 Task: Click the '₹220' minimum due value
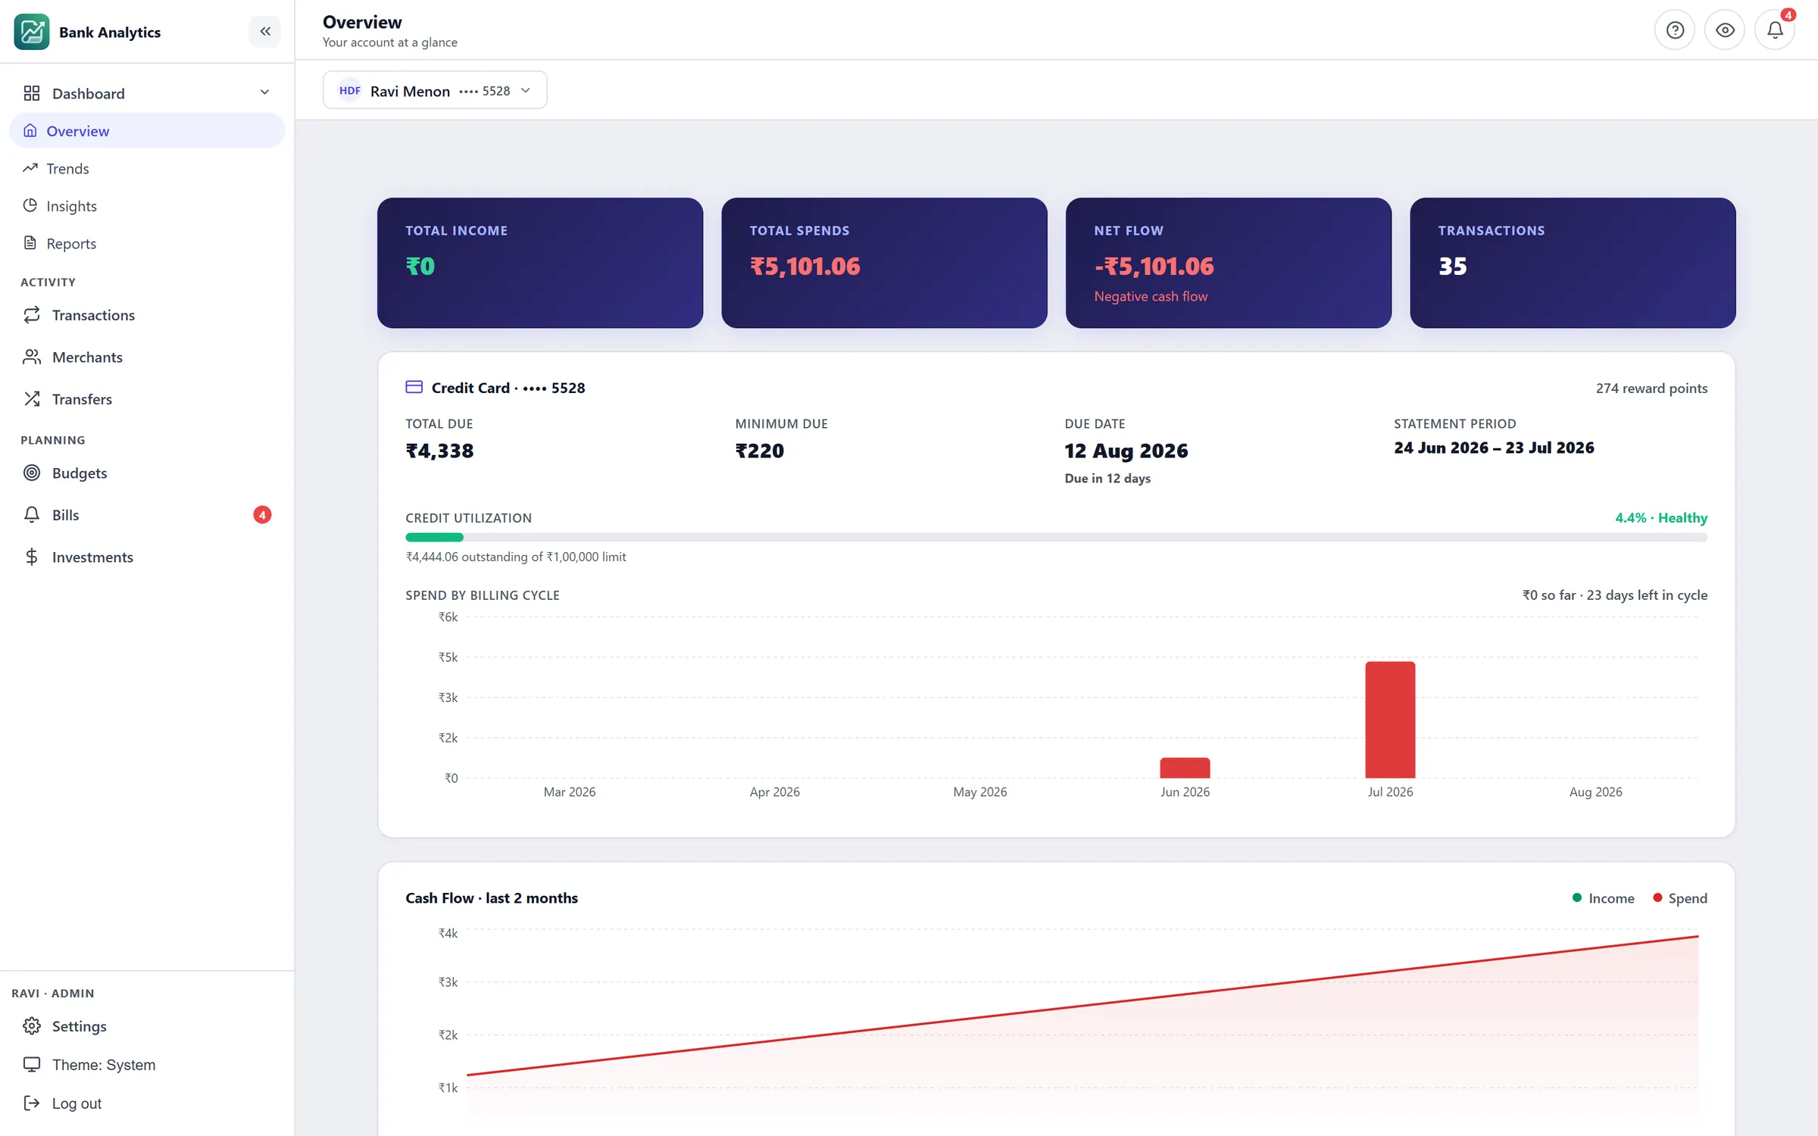pos(760,451)
